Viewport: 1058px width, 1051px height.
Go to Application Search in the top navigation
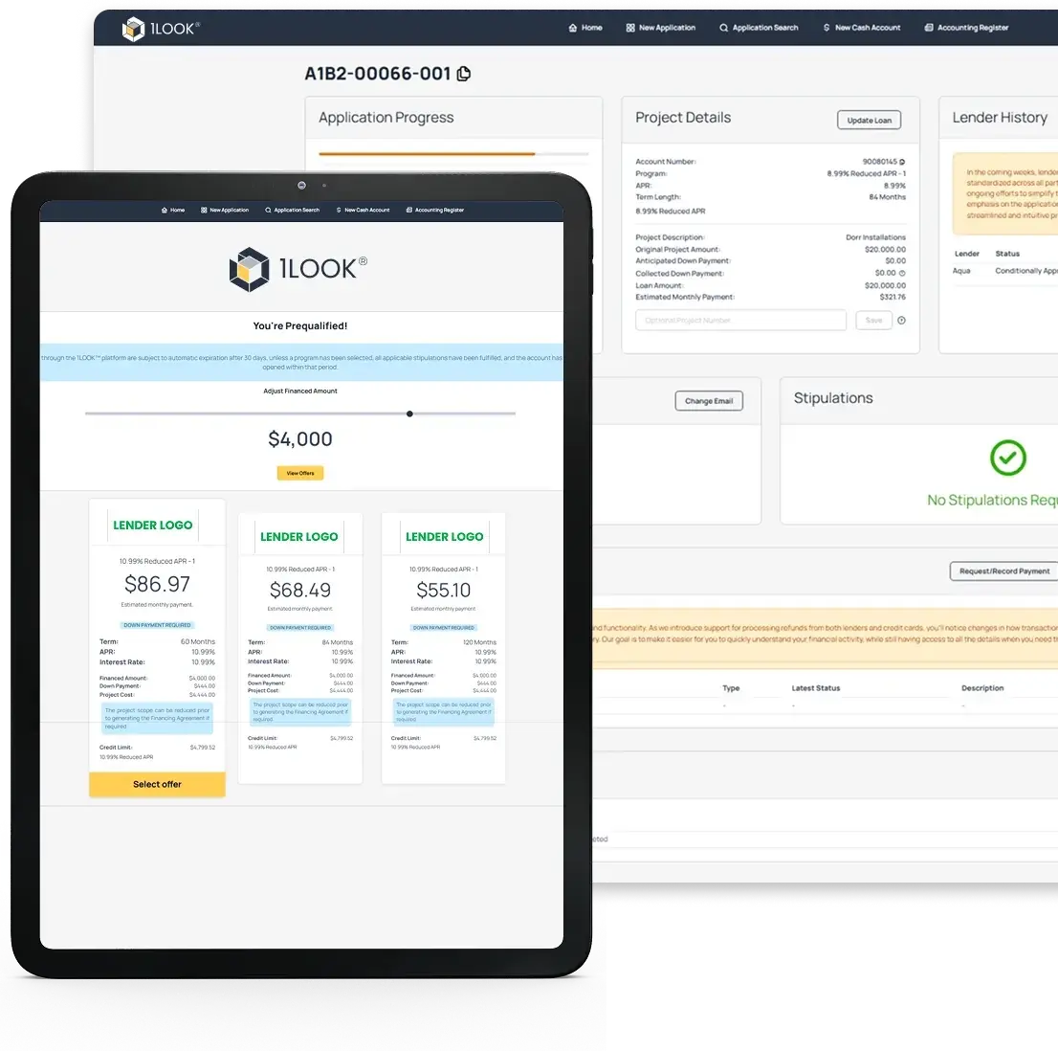[759, 28]
